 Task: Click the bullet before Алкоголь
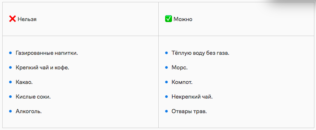pyautogui.click(x=11, y=111)
